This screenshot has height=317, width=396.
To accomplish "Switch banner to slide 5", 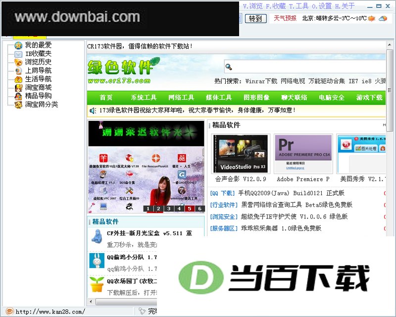I will point(190,209).
